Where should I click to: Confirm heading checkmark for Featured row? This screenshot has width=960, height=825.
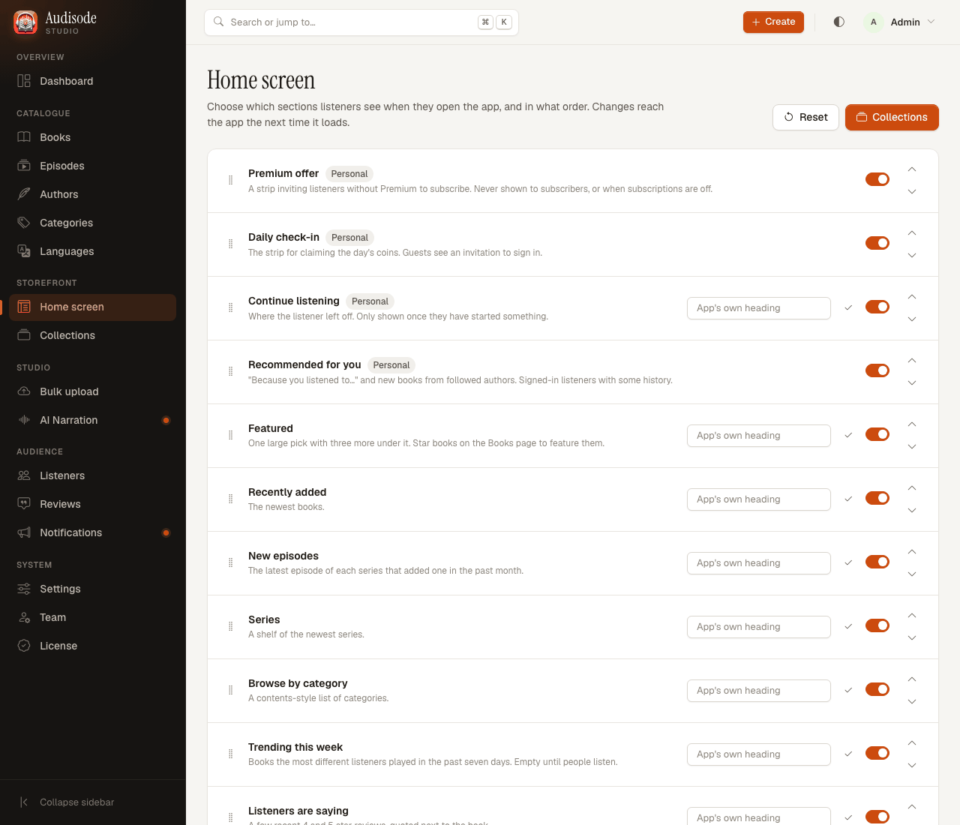coord(848,435)
